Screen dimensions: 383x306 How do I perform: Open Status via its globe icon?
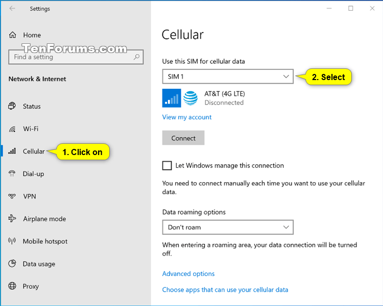point(12,106)
